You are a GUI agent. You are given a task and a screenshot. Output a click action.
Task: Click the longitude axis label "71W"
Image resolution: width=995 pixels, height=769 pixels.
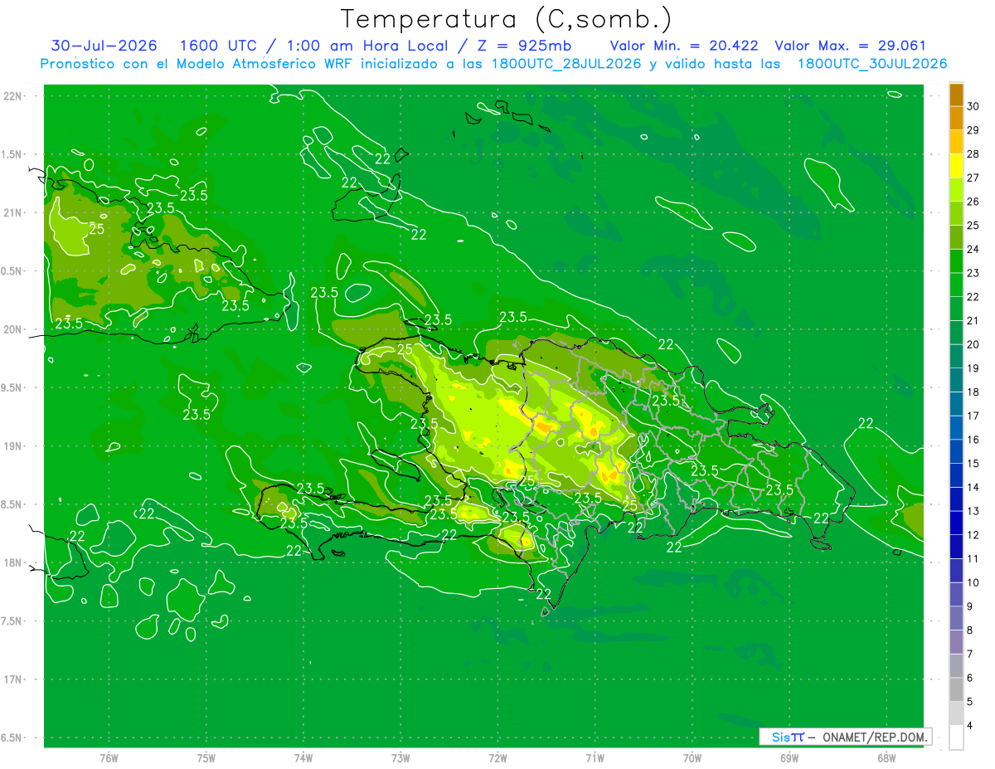coord(595,758)
